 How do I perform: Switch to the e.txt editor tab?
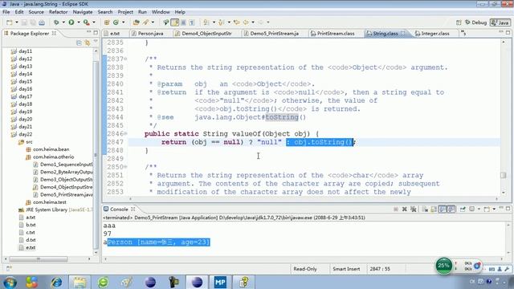click(115, 34)
